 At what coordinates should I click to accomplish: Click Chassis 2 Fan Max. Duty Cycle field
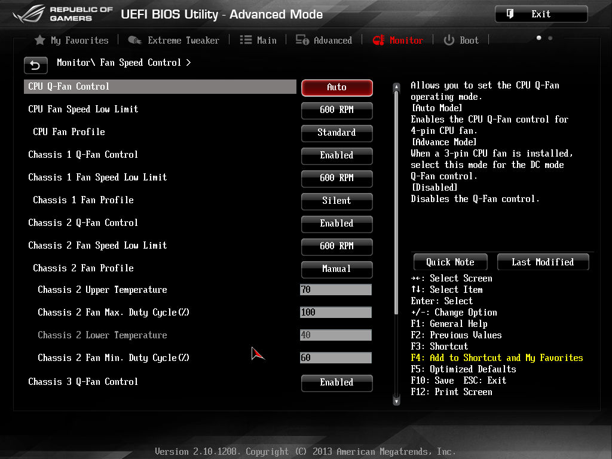point(336,312)
